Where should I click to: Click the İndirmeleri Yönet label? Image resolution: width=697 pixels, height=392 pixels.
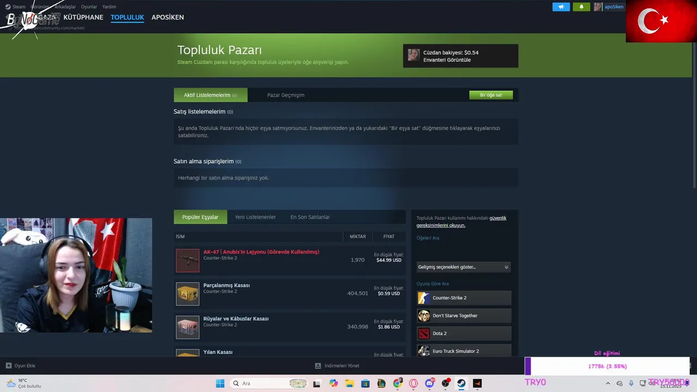(342, 366)
